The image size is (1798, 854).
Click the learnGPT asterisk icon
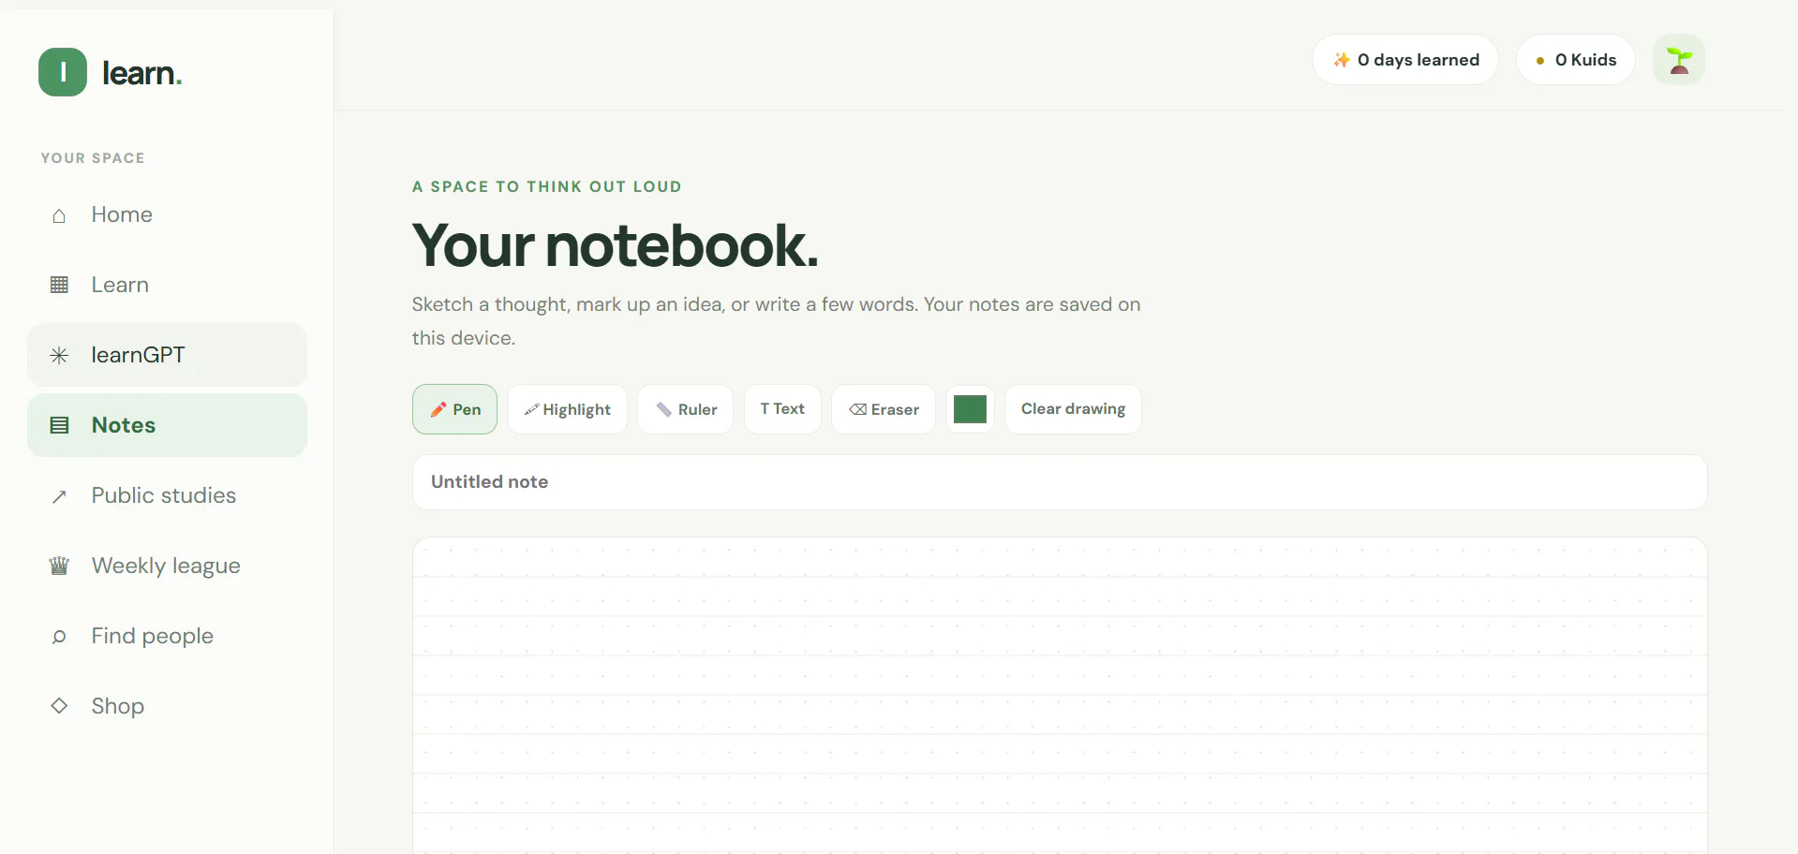coord(59,355)
